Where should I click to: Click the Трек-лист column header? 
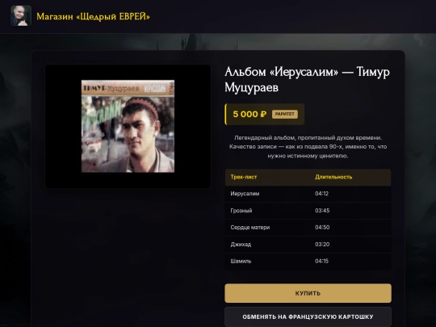(x=244, y=177)
